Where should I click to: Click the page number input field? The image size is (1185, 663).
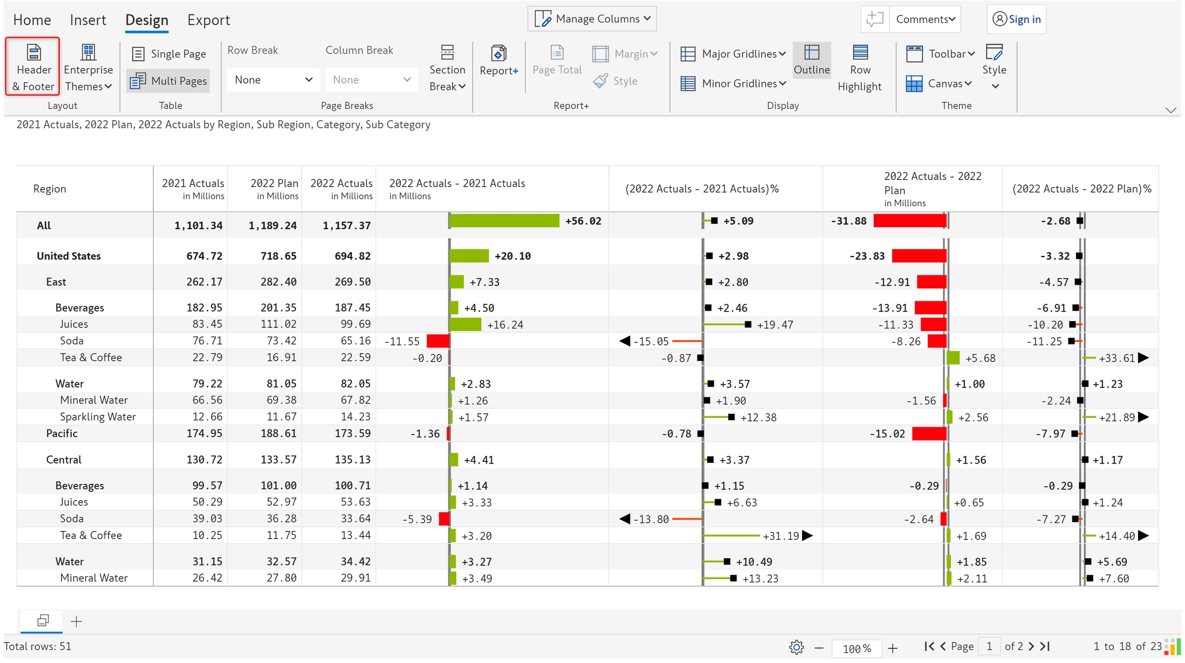[989, 647]
